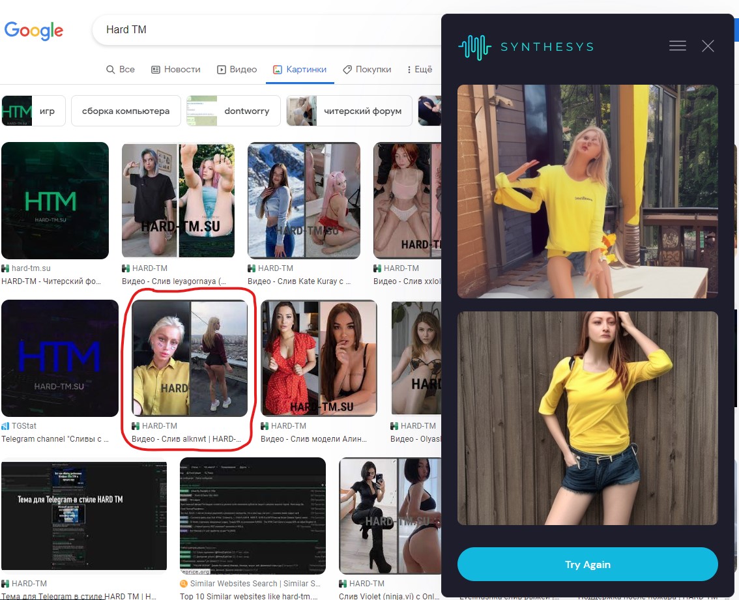Open the 'Видео - Слив модели Алин' link

coord(313,439)
